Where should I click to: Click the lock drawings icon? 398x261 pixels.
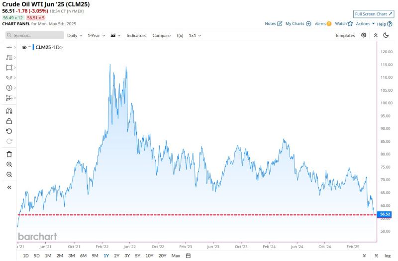9,121
